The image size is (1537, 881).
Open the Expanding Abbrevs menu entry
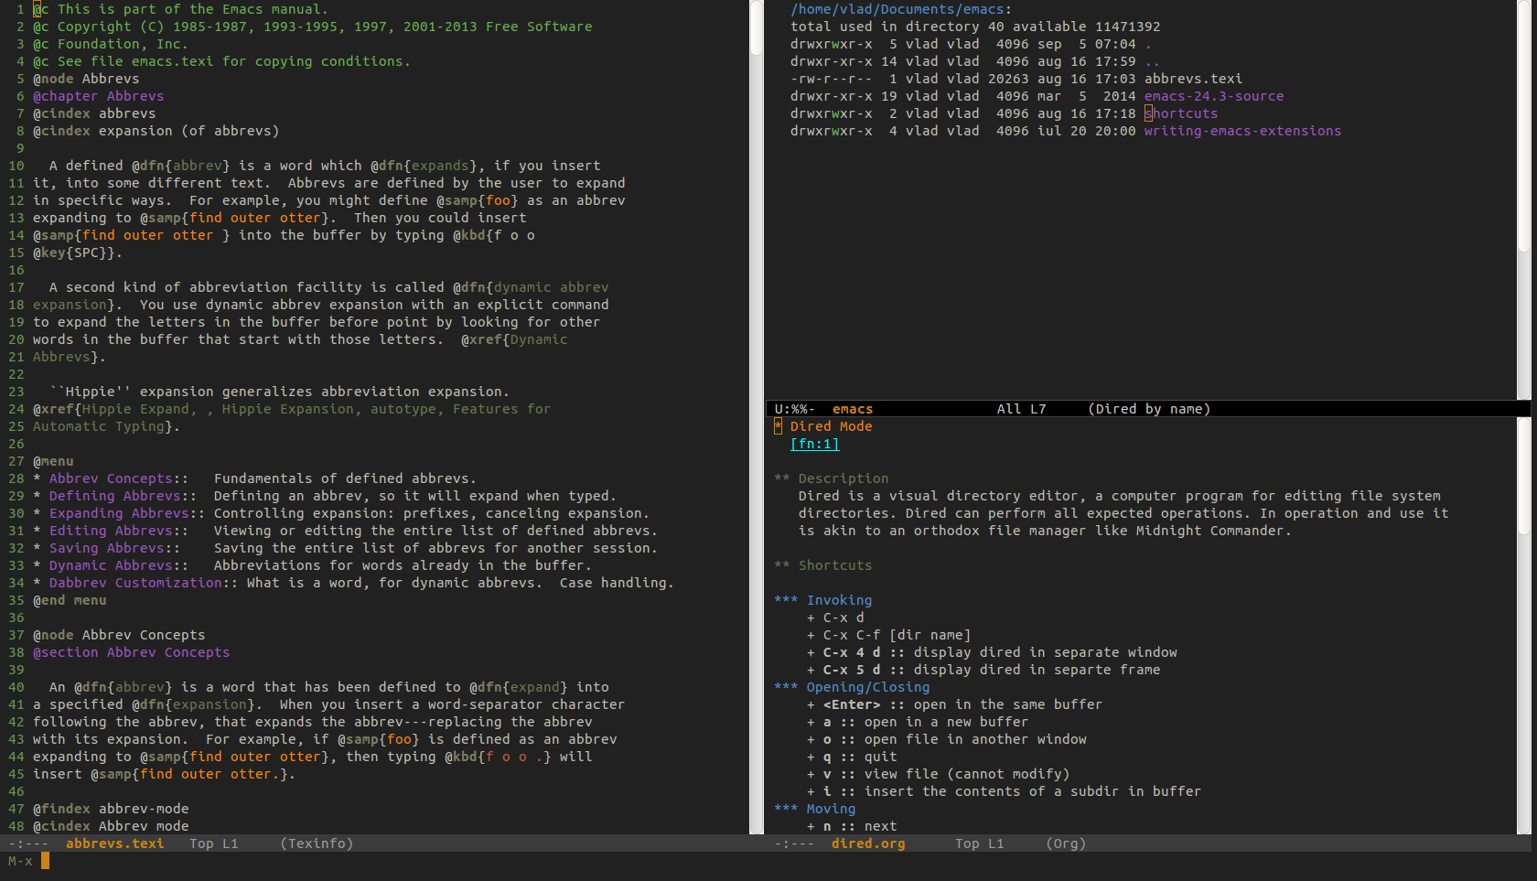click(119, 513)
